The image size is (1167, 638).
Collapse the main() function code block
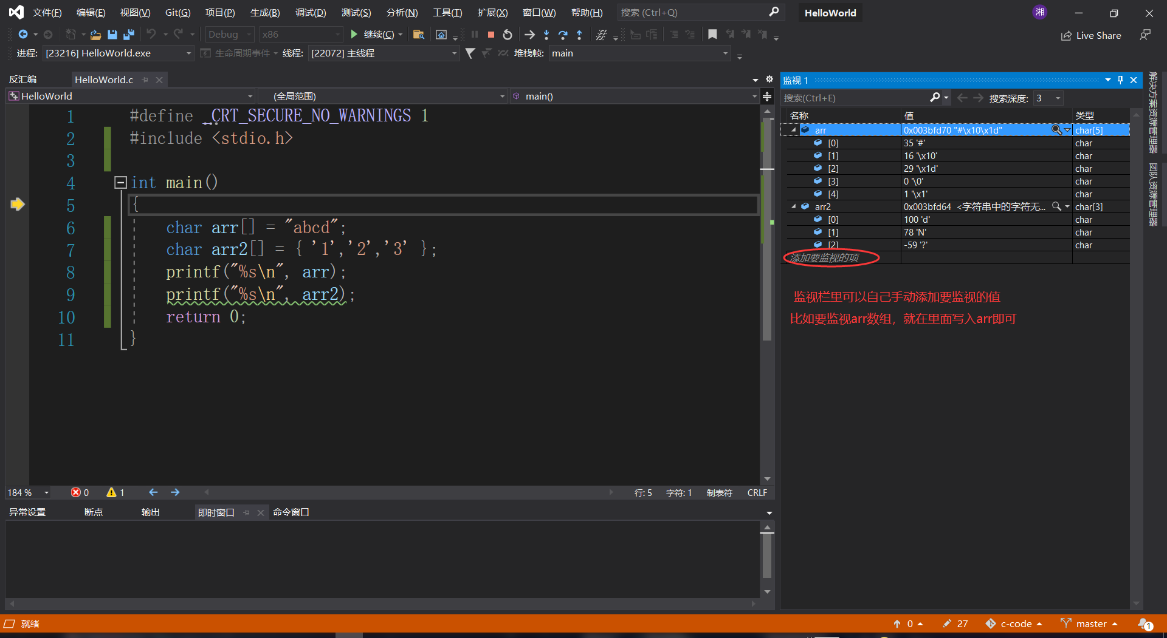coord(120,182)
